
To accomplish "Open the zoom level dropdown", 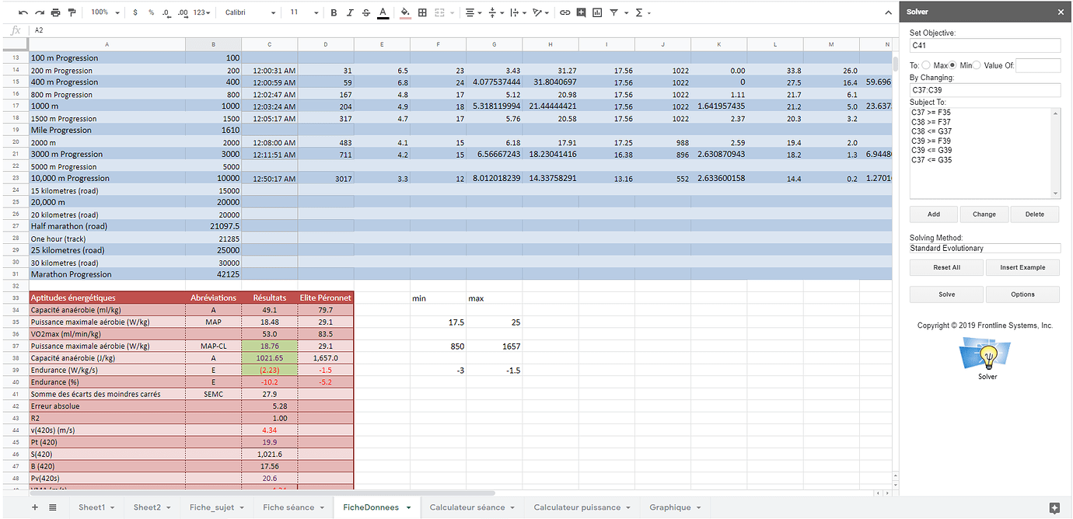I will pyautogui.click(x=105, y=12).
